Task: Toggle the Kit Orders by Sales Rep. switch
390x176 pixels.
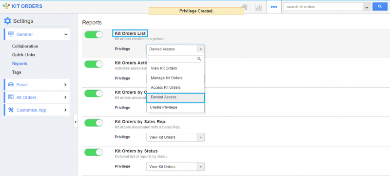Action: 94,123
